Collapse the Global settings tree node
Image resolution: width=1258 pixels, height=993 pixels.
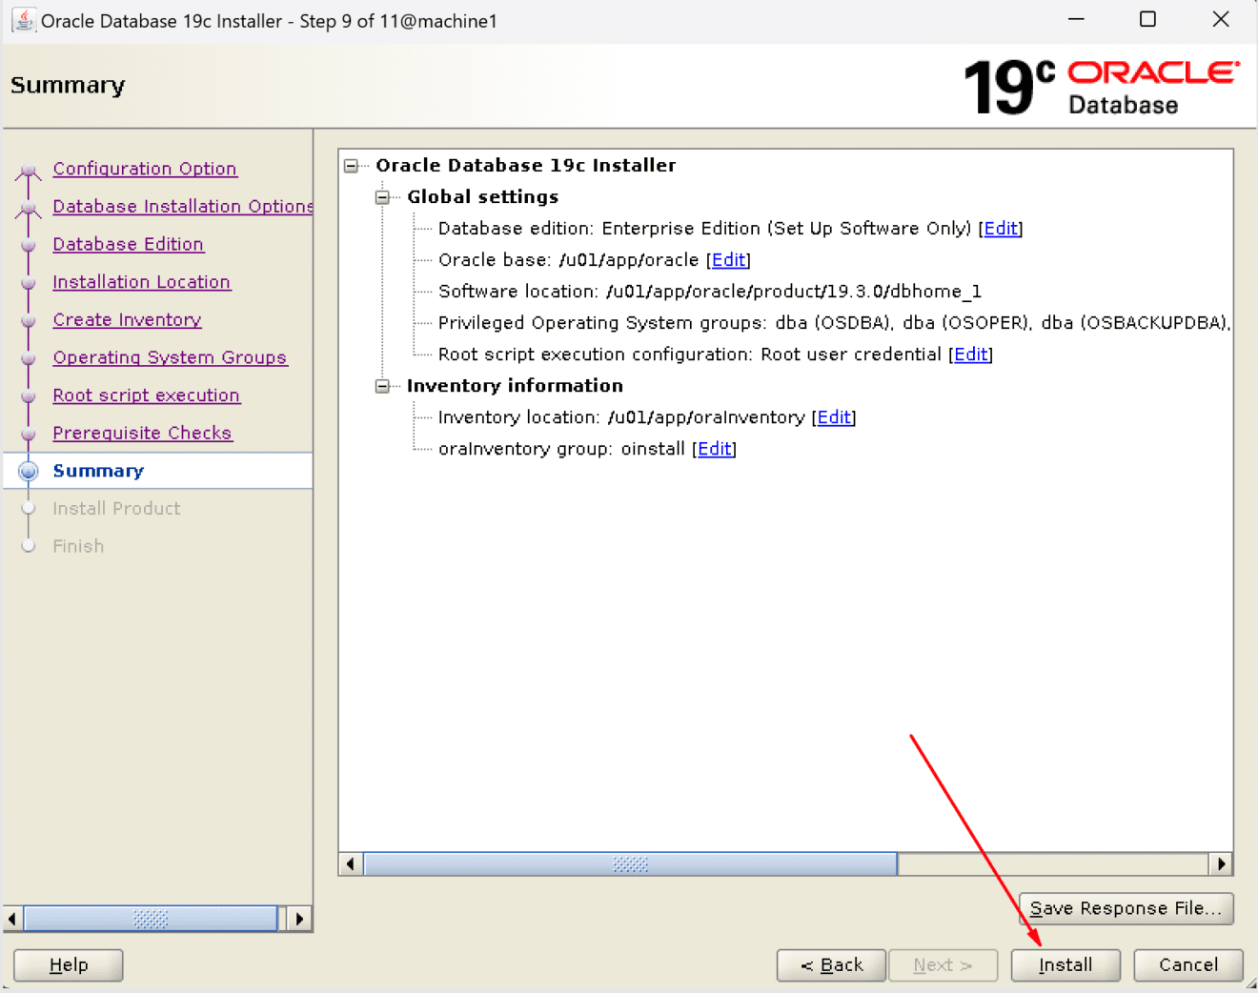click(x=381, y=196)
